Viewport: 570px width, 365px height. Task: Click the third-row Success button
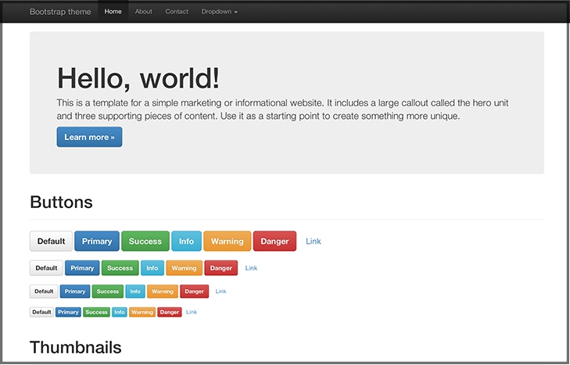108,292
